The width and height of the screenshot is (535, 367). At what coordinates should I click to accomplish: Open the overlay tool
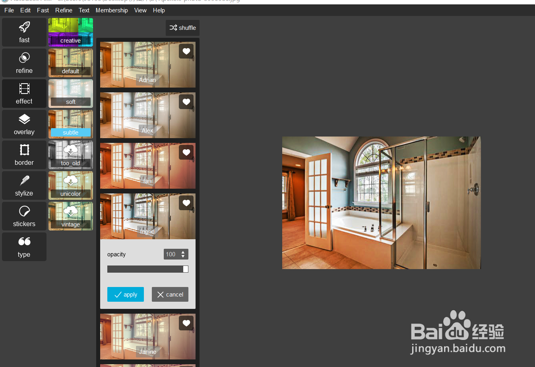(24, 124)
